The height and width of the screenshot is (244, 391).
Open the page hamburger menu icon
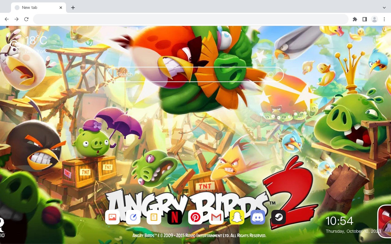379,38
